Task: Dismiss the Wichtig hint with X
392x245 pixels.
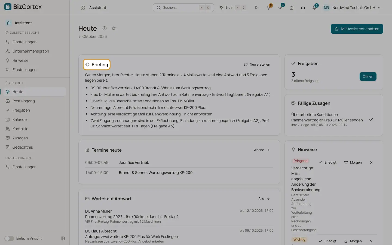Action: [x=371, y=241]
